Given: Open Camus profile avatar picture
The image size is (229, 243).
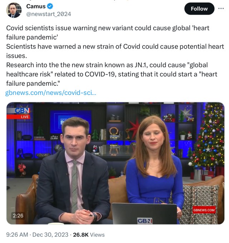Looking at the screenshot, I should point(14,10).
